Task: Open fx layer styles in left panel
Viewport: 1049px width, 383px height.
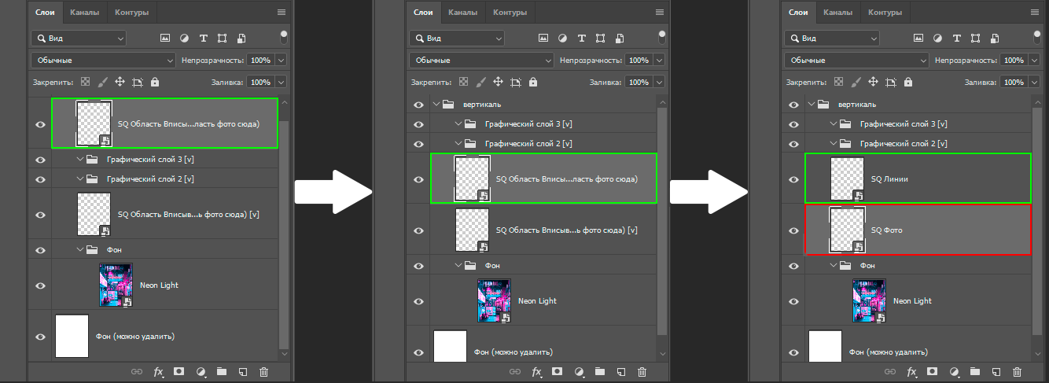Action: [158, 371]
